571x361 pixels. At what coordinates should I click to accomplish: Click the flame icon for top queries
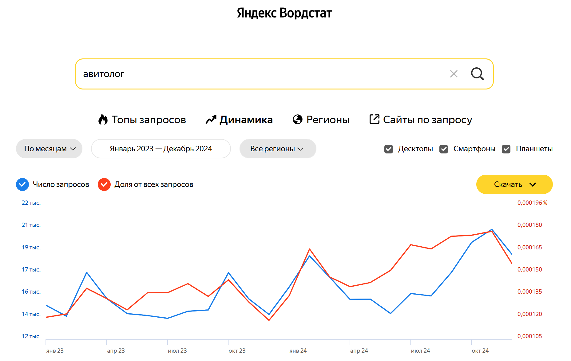103,120
